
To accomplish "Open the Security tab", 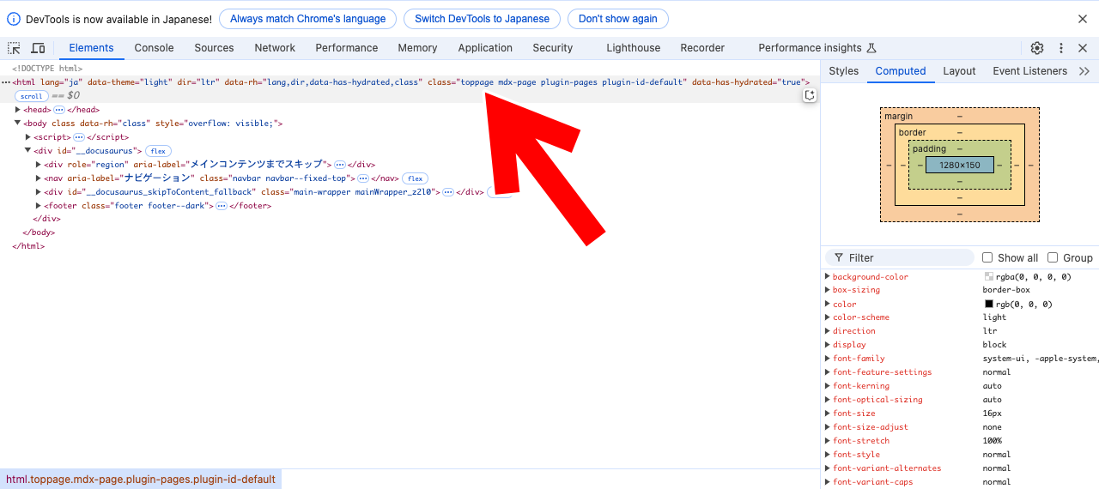I will (553, 48).
